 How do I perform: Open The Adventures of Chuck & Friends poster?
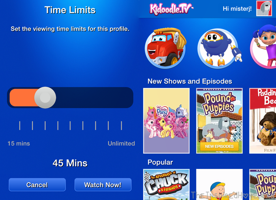click(166, 185)
